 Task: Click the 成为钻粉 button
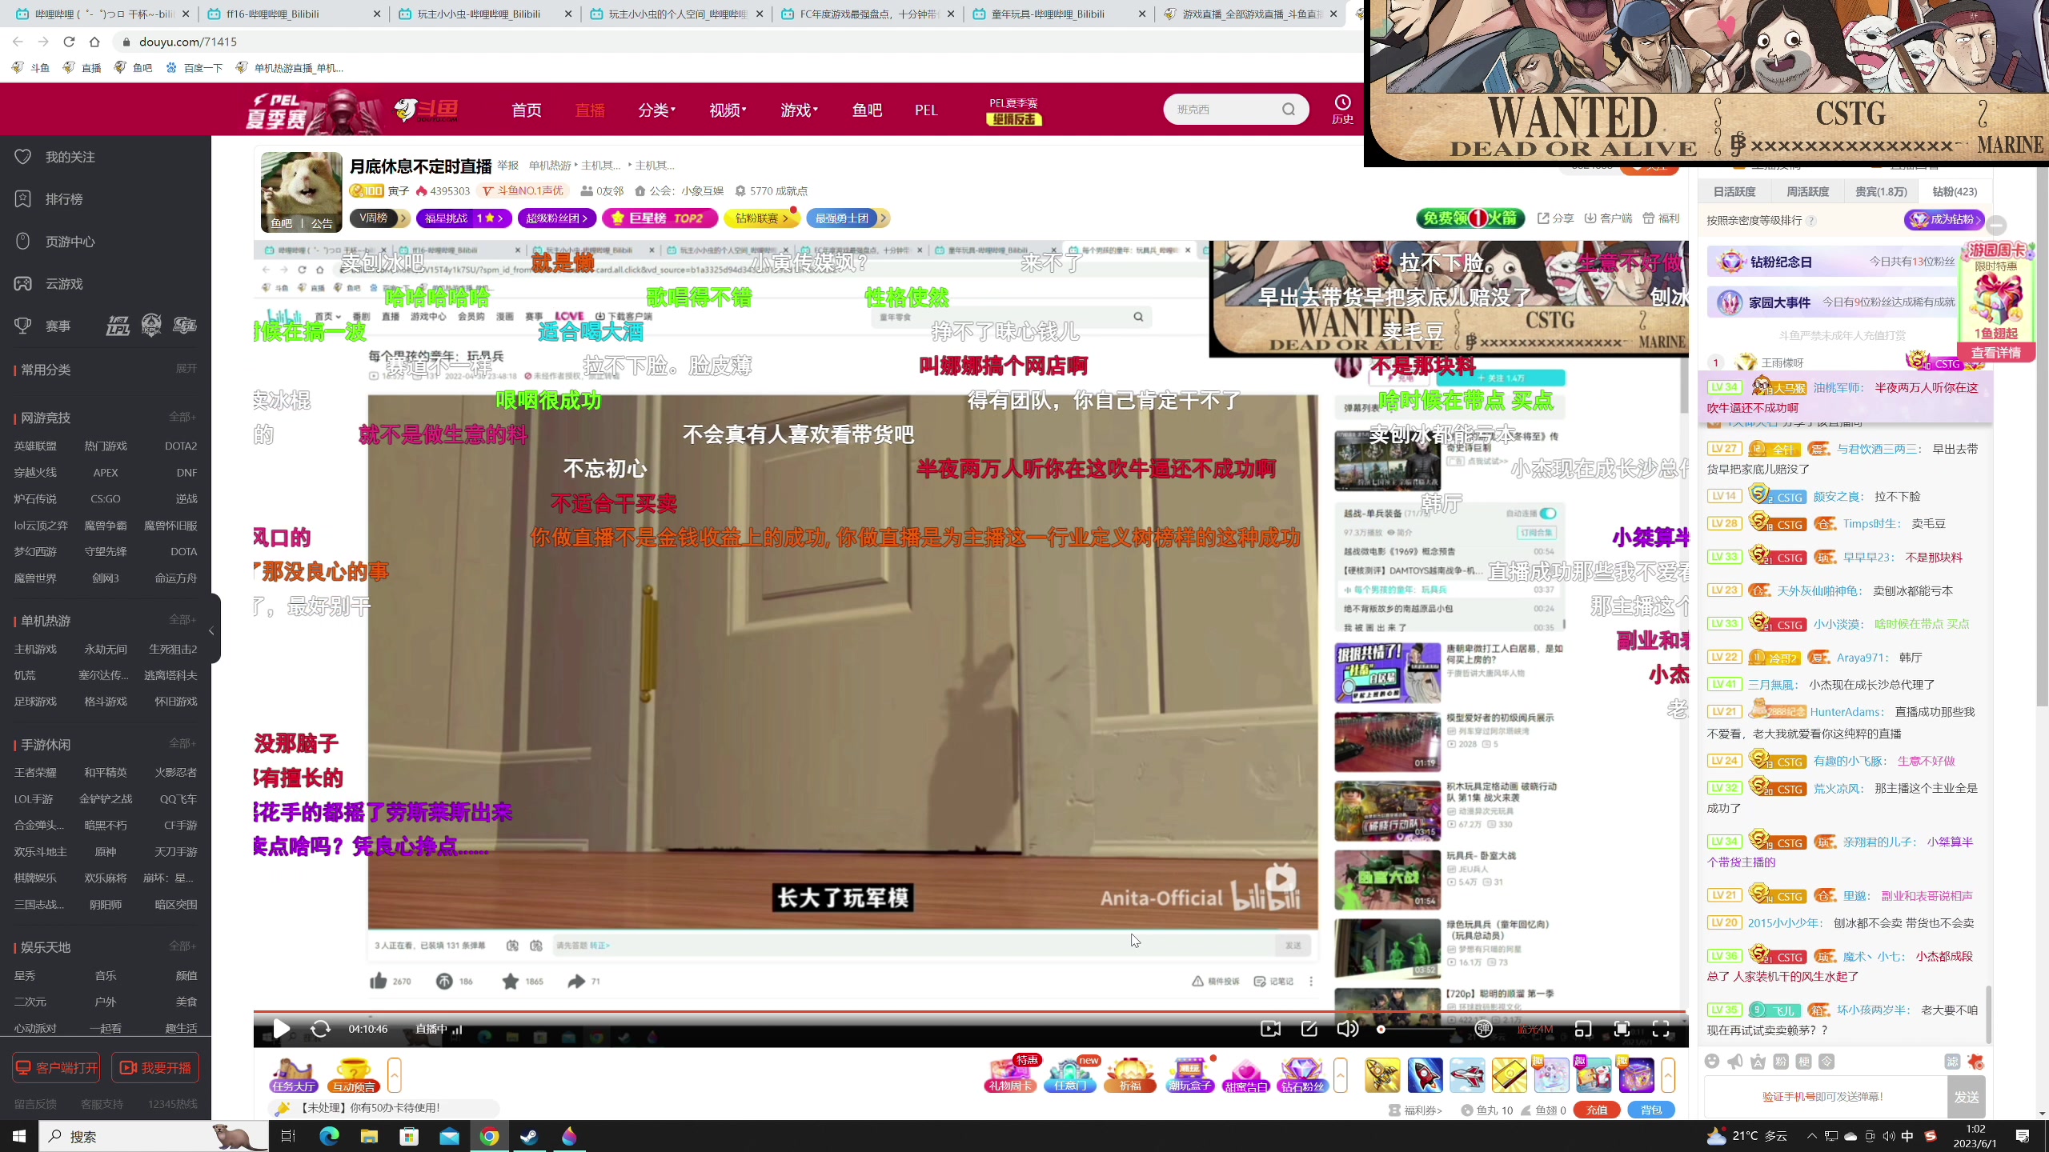coord(1944,220)
